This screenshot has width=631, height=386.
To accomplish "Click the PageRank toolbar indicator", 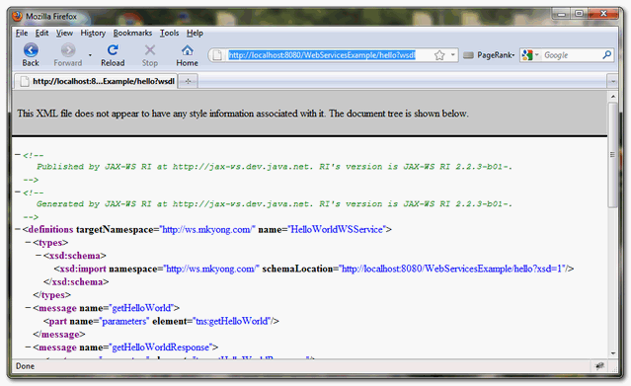I will point(489,55).
